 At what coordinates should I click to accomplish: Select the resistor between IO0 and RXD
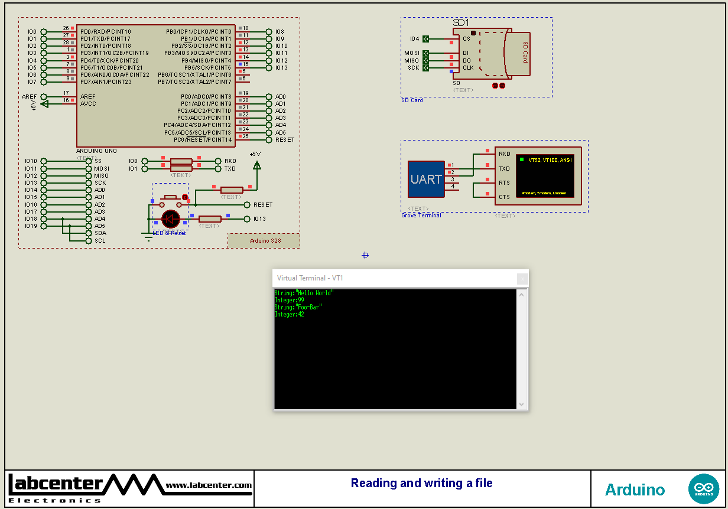(x=181, y=160)
